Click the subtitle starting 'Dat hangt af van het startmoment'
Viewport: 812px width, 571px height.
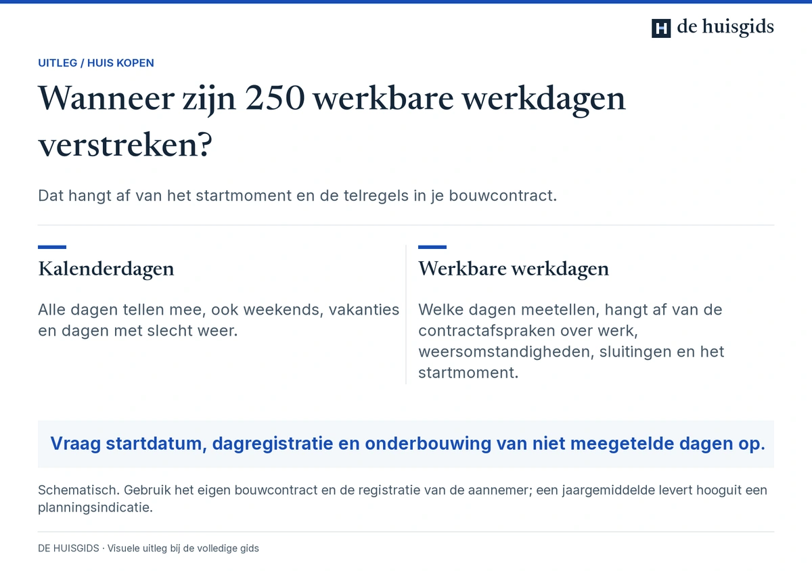(297, 196)
